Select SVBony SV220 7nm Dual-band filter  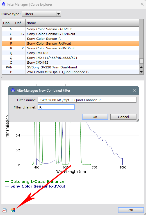point(70,67)
